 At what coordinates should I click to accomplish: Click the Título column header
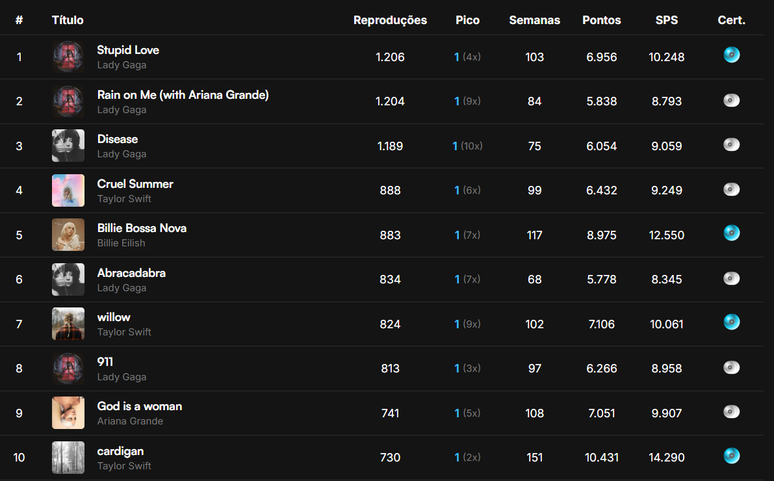click(68, 20)
